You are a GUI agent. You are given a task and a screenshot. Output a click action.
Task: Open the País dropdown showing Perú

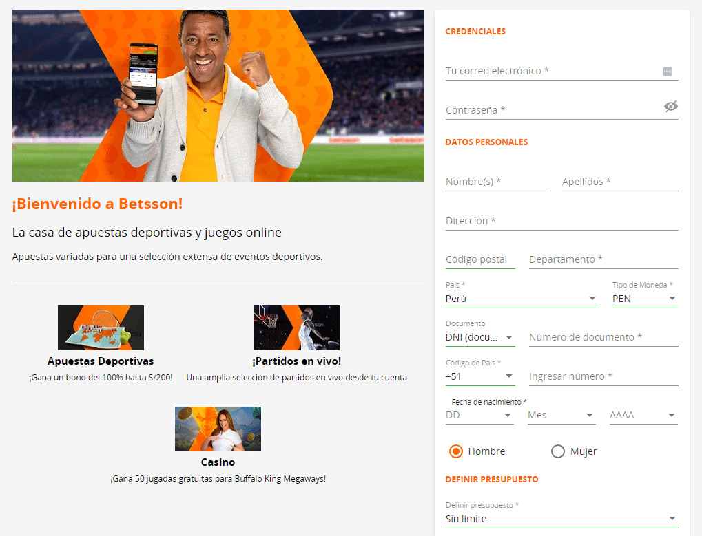522,299
